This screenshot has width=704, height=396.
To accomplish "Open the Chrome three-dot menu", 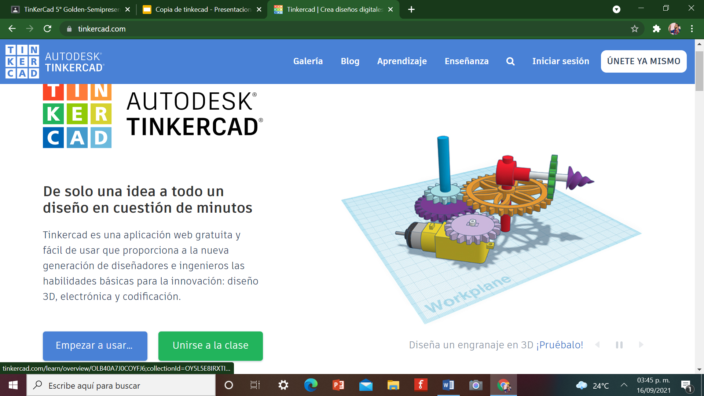I will [x=692, y=29].
